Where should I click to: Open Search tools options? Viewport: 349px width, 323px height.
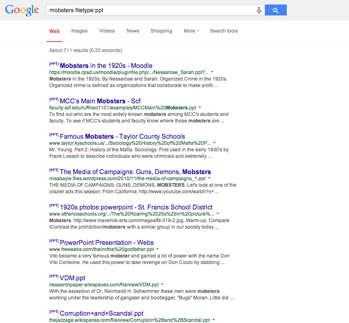tap(224, 31)
